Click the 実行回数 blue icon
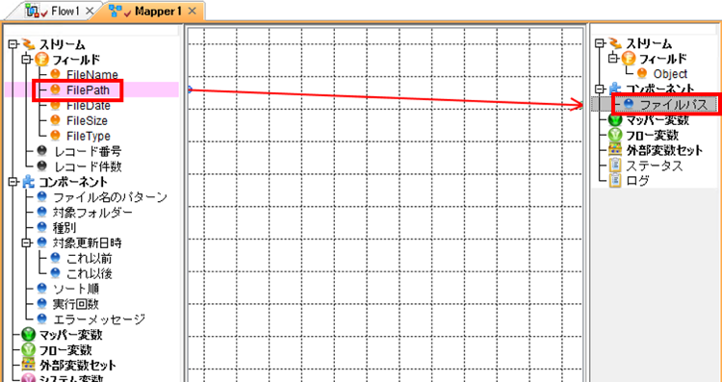Image resolution: width=722 pixels, height=382 pixels. [42, 304]
